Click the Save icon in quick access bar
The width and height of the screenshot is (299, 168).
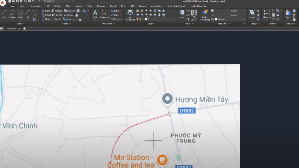click(x=17, y=1)
